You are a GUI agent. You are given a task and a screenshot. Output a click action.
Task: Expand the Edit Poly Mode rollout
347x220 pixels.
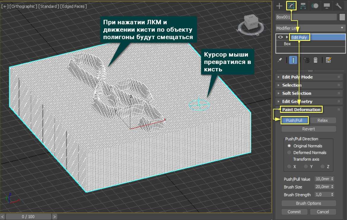(297, 77)
